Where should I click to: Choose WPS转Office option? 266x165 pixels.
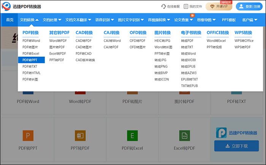click(244, 41)
